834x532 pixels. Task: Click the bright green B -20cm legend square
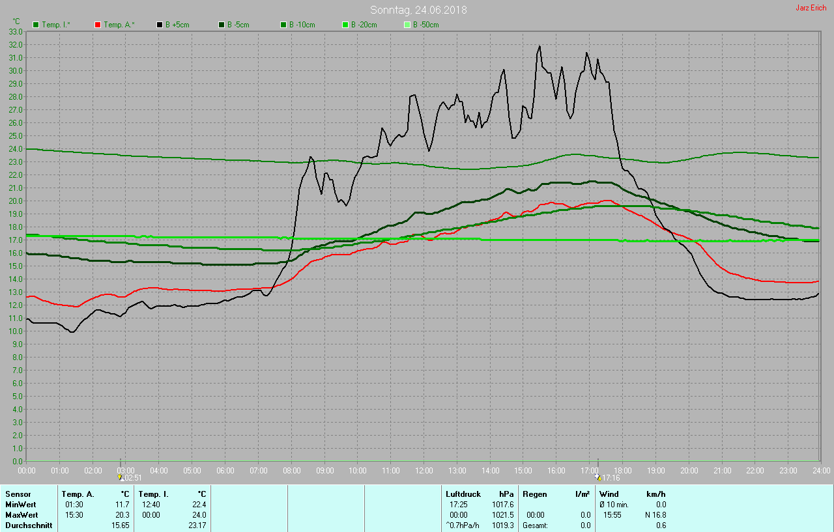pyautogui.click(x=345, y=25)
